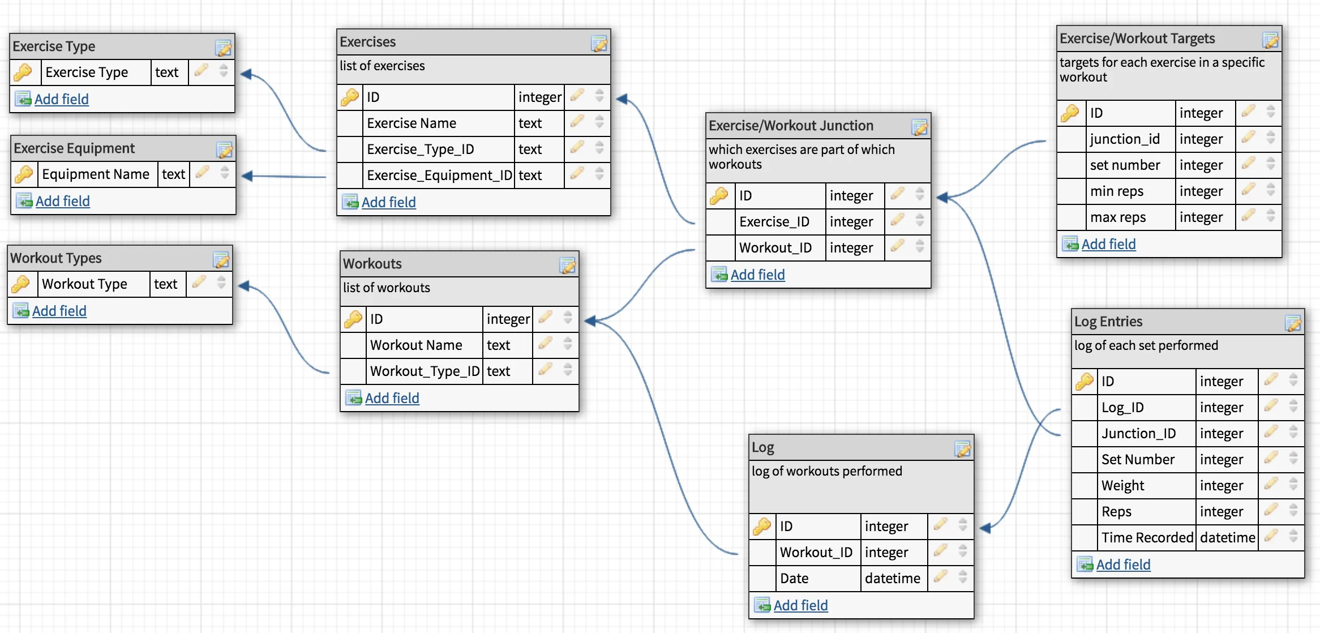The height and width of the screenshot is (633, 1320).
Task: Click Add field under Exercise Type table
Action: [x=61, y=99]
